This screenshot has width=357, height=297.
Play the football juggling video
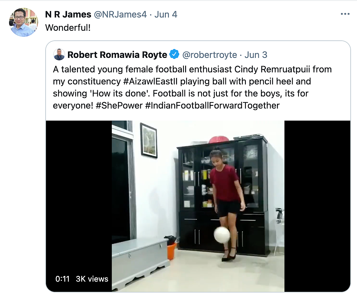pos(198,206)
